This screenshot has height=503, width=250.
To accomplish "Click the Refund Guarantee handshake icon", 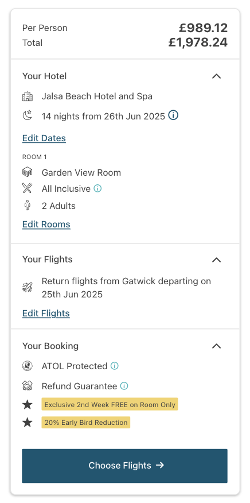I will pyautogui.click(x=28, y=386).
